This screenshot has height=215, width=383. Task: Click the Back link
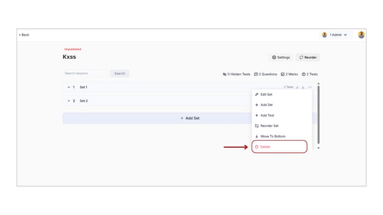[24, 35]
